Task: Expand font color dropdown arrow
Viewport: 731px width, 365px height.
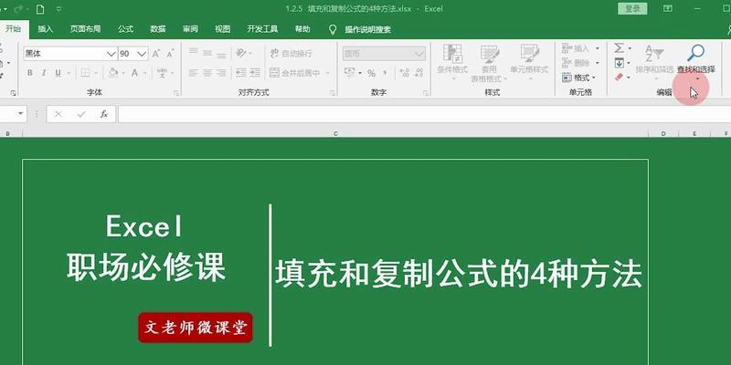Action: (x=145, y=73)
